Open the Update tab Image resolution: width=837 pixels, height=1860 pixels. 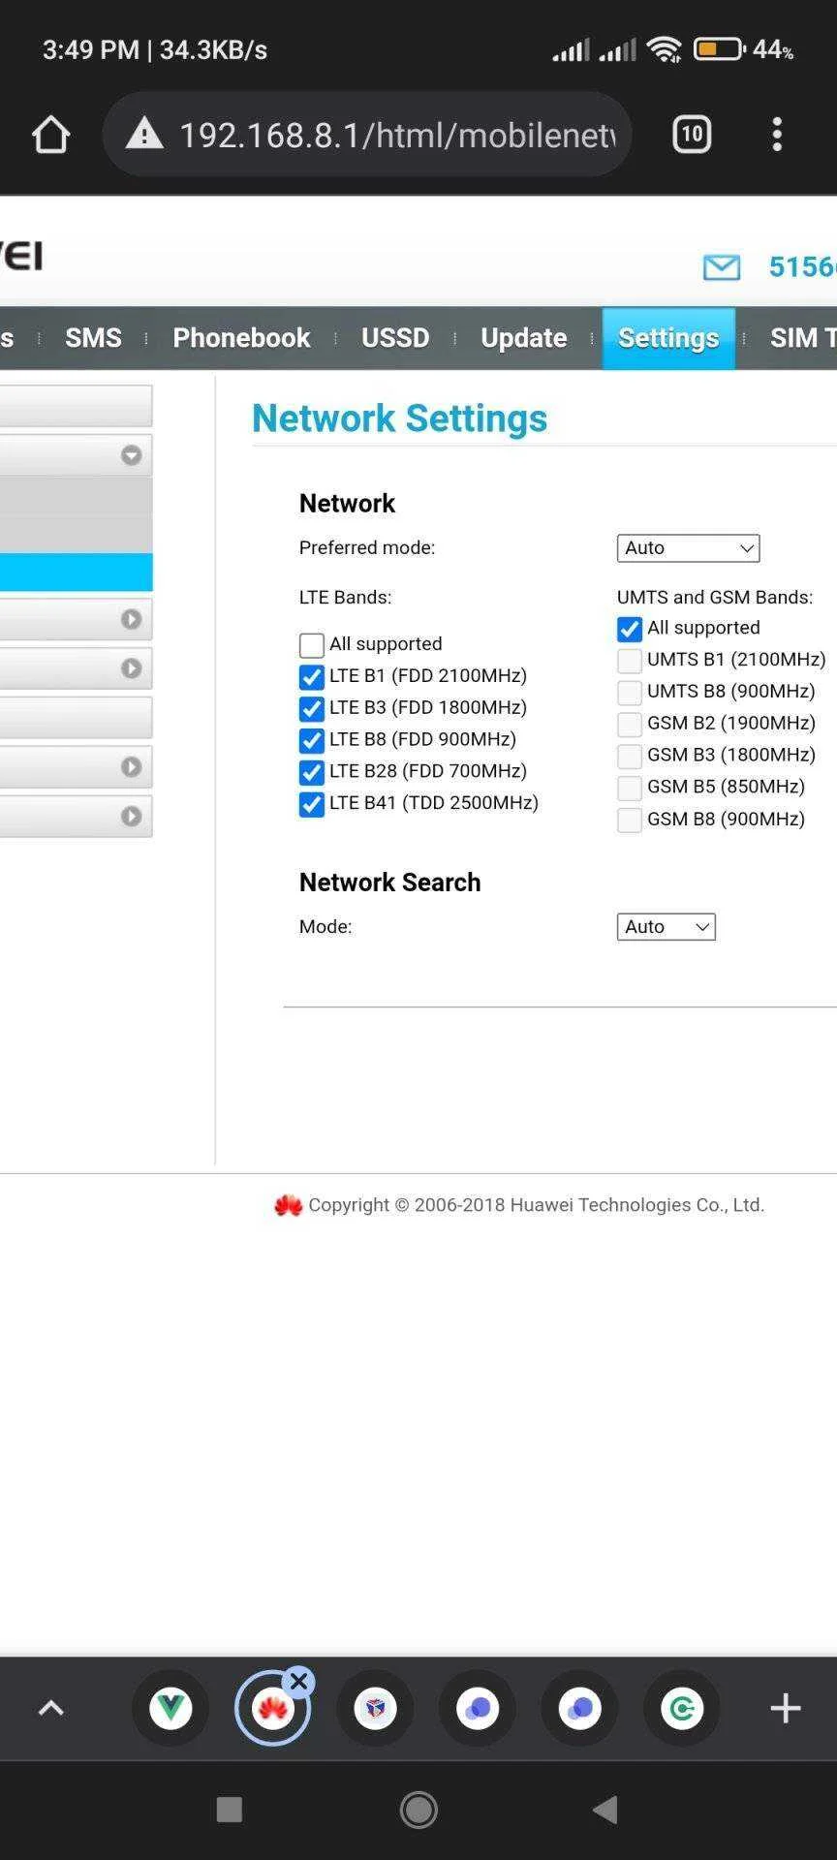point(524,338)
